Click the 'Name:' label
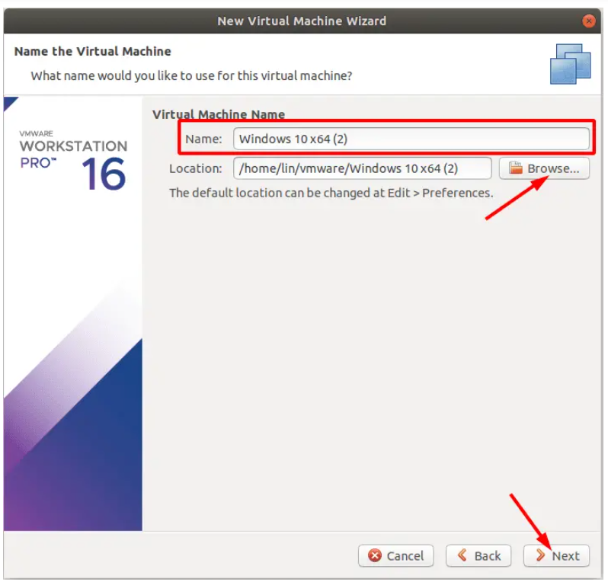Viewport: 608px width, 582px height. tap(203, 139)
